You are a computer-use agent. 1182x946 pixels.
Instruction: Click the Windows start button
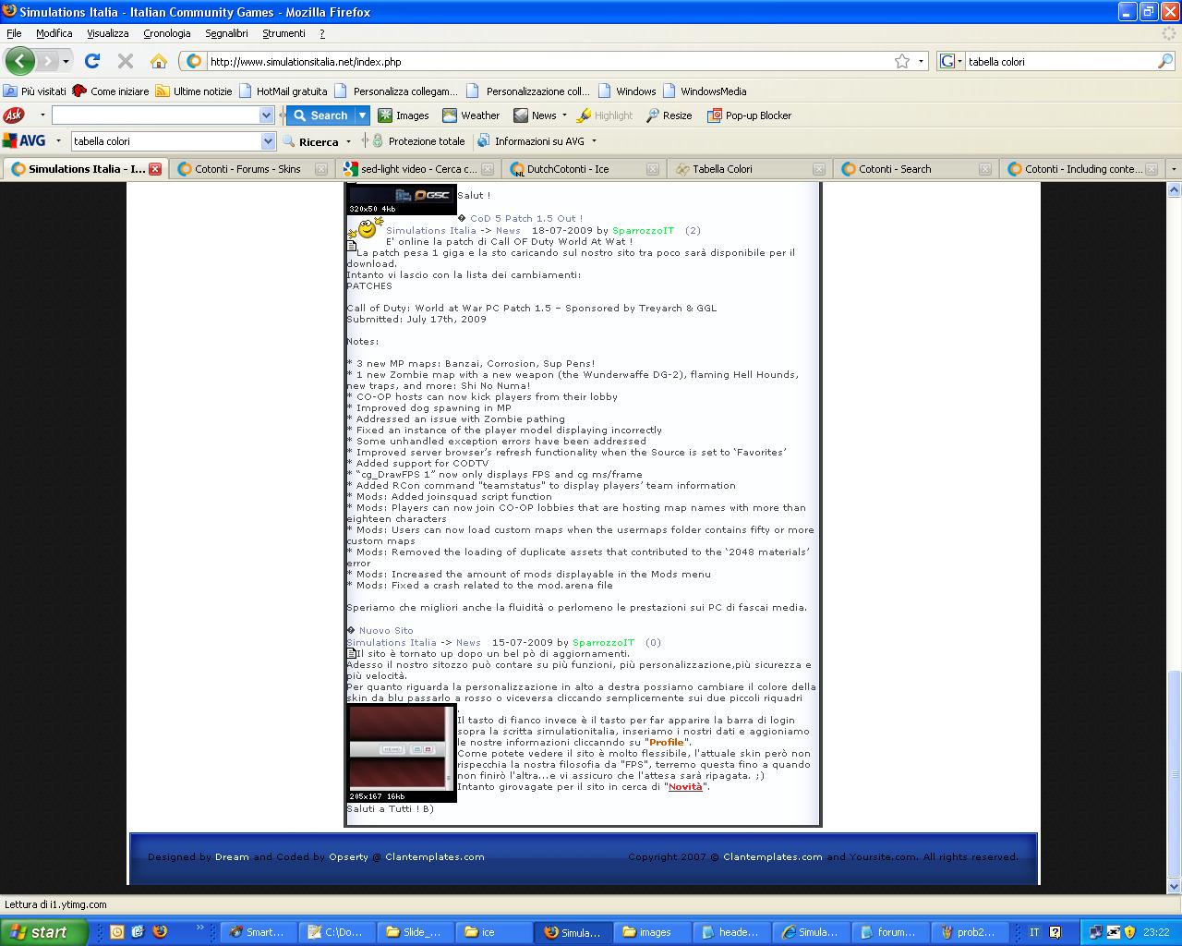tap(43, 932)
